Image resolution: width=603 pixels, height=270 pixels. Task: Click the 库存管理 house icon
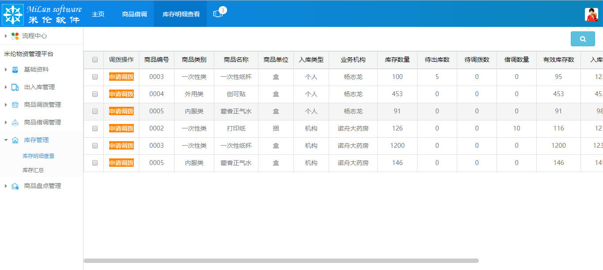[15, 139]
